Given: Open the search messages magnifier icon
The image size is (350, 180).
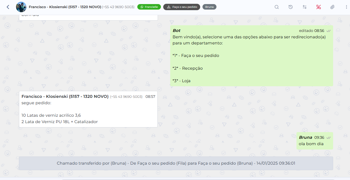Looking at the screenshot, I should 277,7.
